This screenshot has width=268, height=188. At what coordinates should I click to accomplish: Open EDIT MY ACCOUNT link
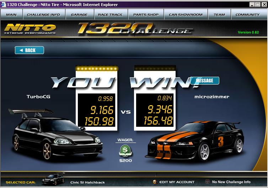pos(177,182)
